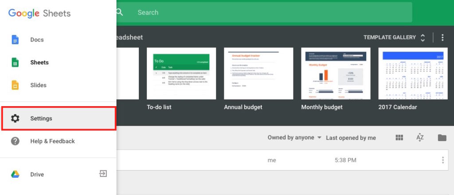
Task: Open Help & Feedback
Action: click(58, 141)
